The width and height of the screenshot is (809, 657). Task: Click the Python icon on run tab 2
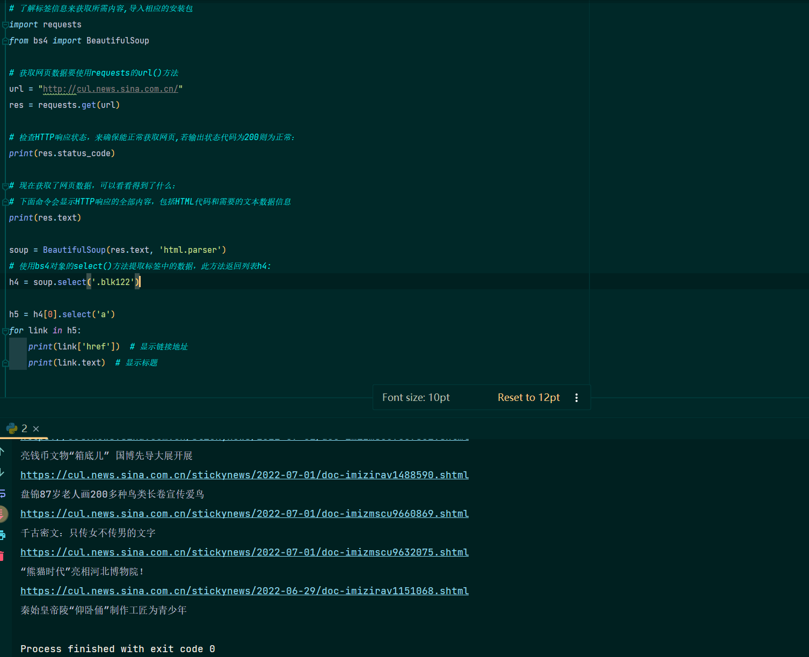[x=12, y=428]
